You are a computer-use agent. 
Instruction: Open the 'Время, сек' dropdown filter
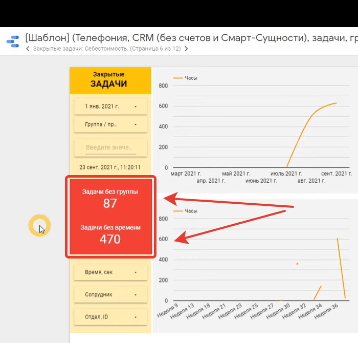click(x=110, y=272)
